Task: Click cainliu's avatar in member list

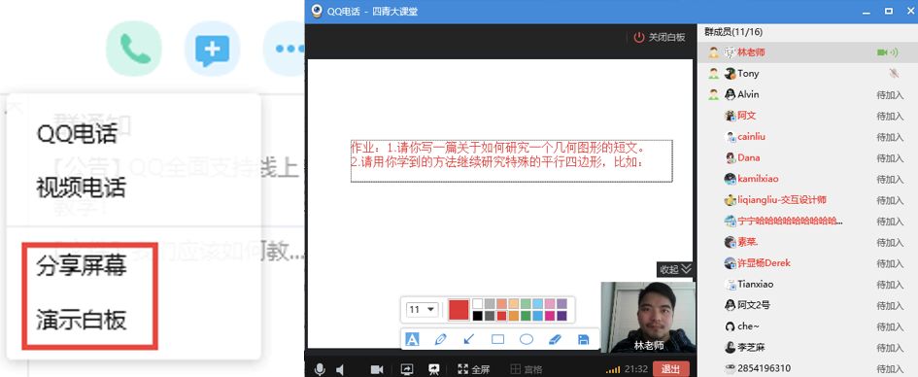Action: (x=731, y=136)
